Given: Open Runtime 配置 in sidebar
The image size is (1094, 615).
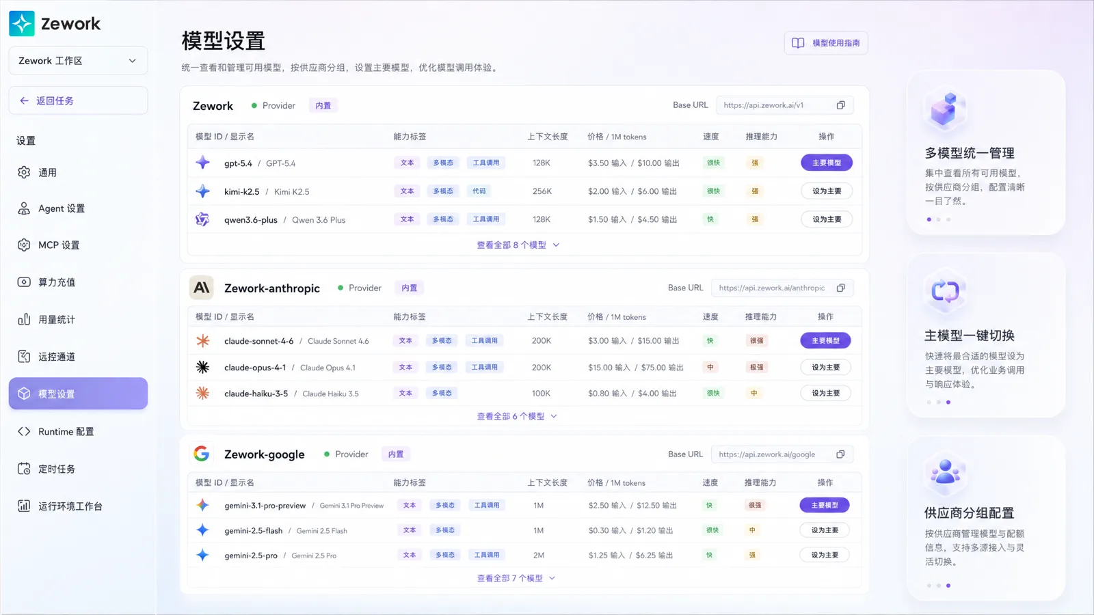Looking at the screenshot, I should [78, 431].
